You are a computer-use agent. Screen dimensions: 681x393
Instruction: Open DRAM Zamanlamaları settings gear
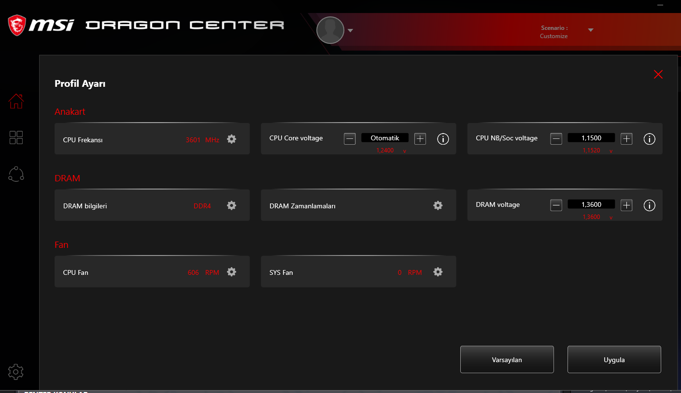(438, 205)
